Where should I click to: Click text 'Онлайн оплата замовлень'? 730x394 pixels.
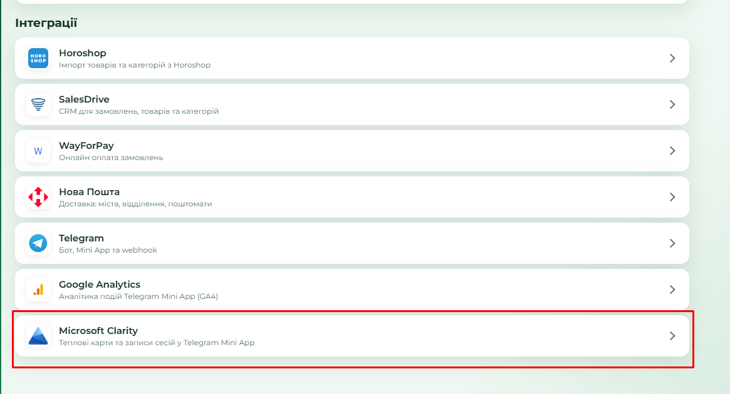click(111, 158)
